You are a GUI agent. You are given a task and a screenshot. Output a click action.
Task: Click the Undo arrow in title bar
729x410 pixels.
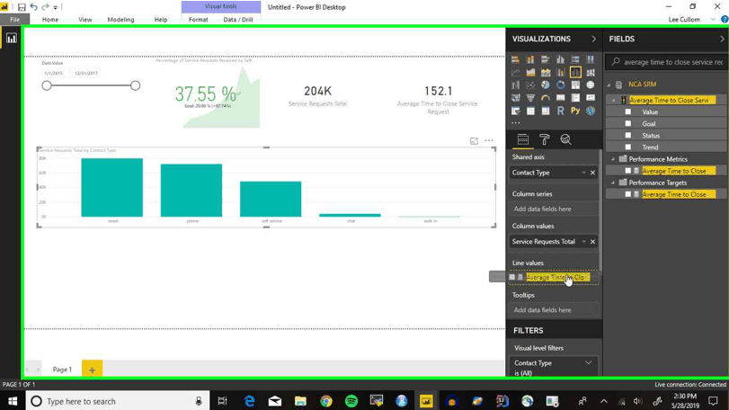tap(33, 7)
